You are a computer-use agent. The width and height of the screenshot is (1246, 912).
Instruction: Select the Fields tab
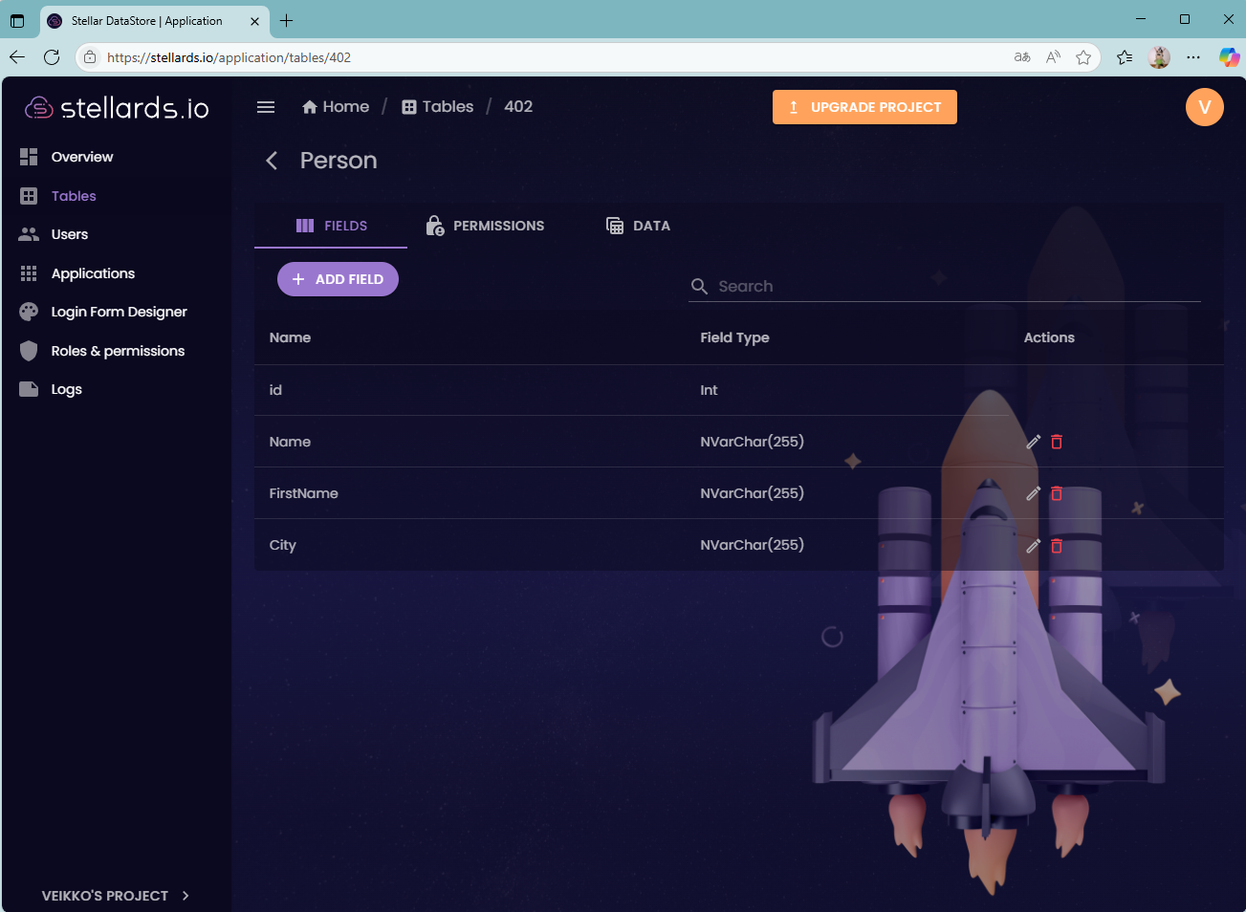click(x=330, y=226)
